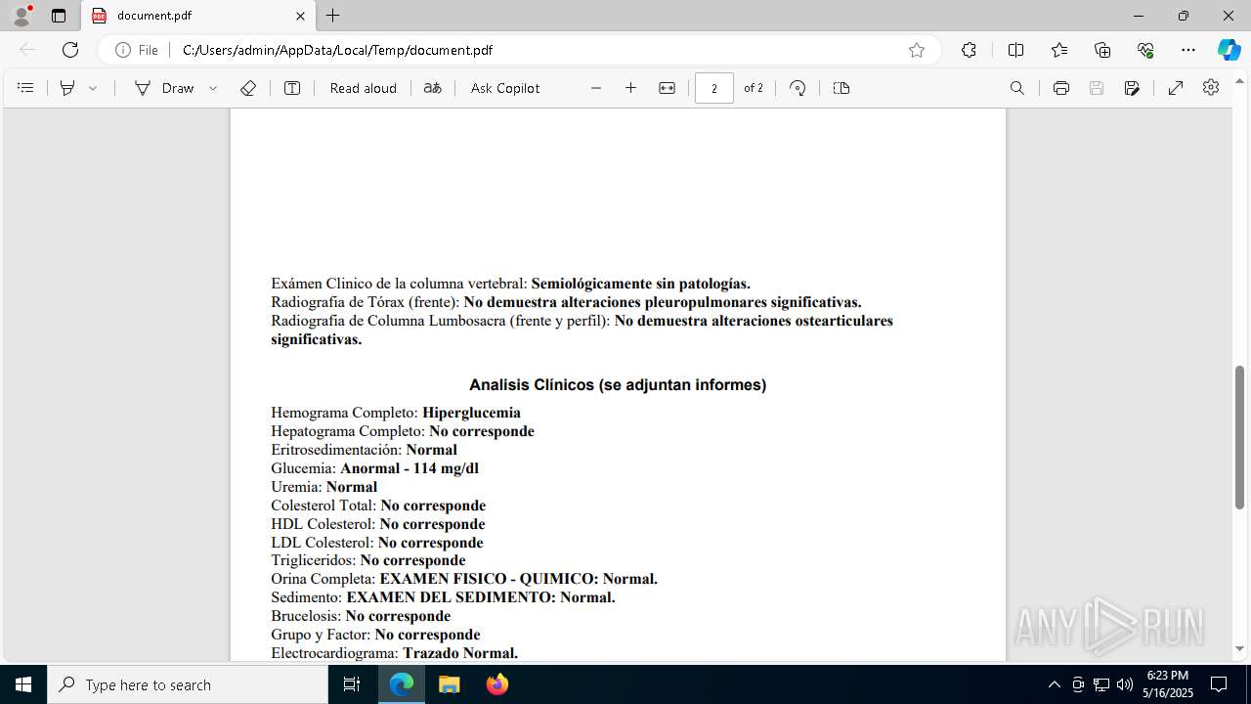Open the Translate tool
The image size is (1251, 704).
[x=432, y=88]
